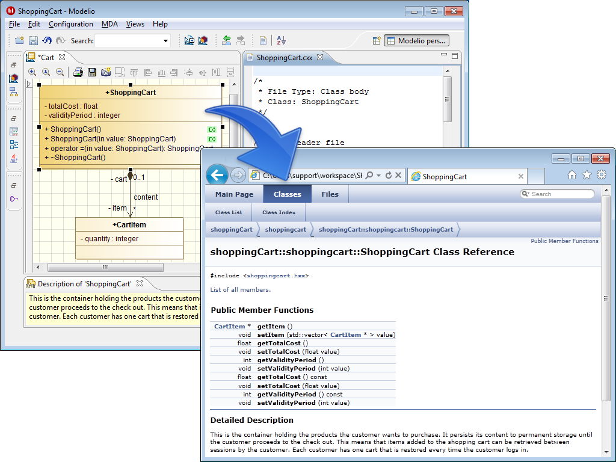Image resolution: width=616 pixels, height=462 pixels.
Task: Save the project using main toolbar floppy icon
Action: pyautogui.click(x=34, y=40)
